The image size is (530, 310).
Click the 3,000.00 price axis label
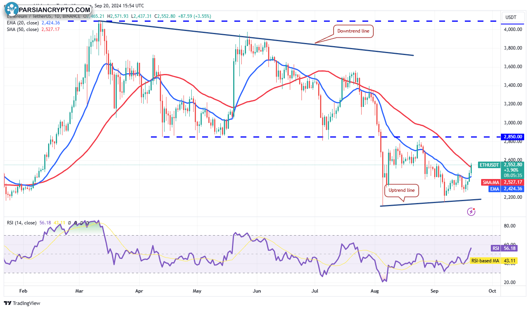[513, 122]
